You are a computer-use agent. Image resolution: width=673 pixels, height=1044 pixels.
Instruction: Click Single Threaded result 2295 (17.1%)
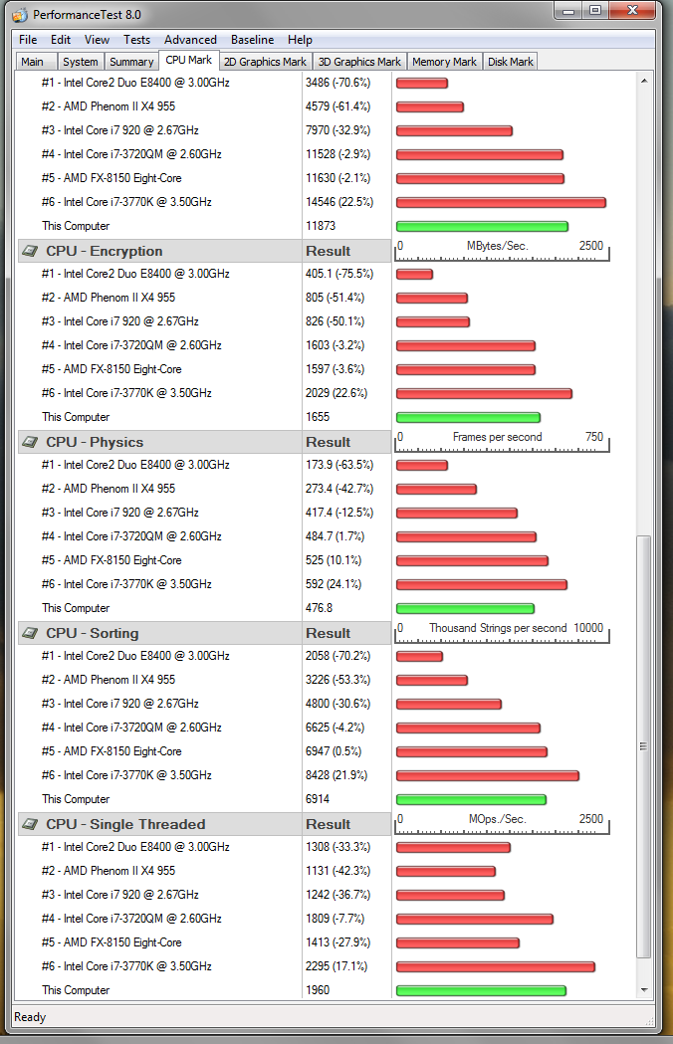coord(336,966)
